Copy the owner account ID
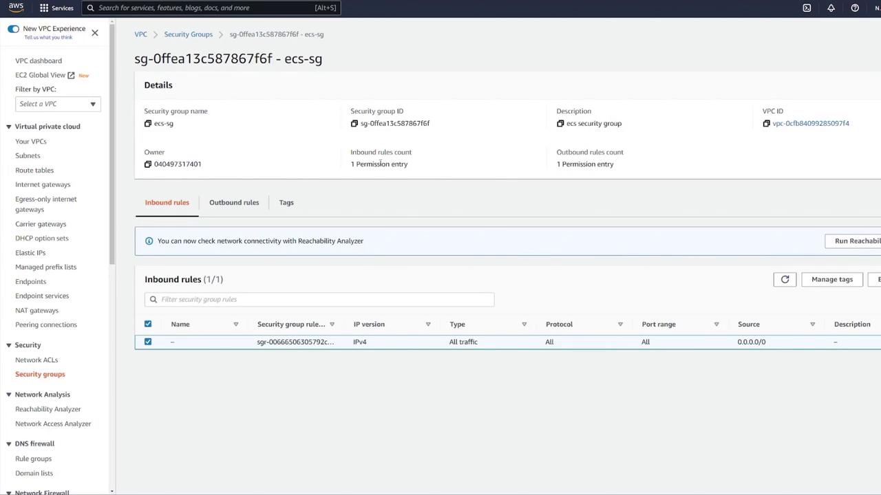 pyautogui.click(x=148, y=164)
